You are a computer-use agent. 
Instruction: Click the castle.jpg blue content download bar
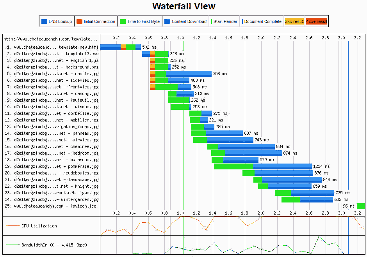(189, 74)
